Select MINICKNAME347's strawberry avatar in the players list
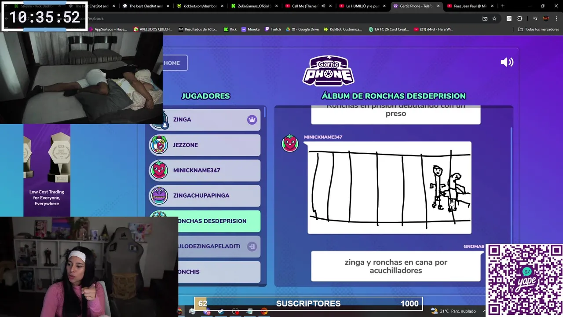This screenshot has width=563, height=317. [159, 170]
